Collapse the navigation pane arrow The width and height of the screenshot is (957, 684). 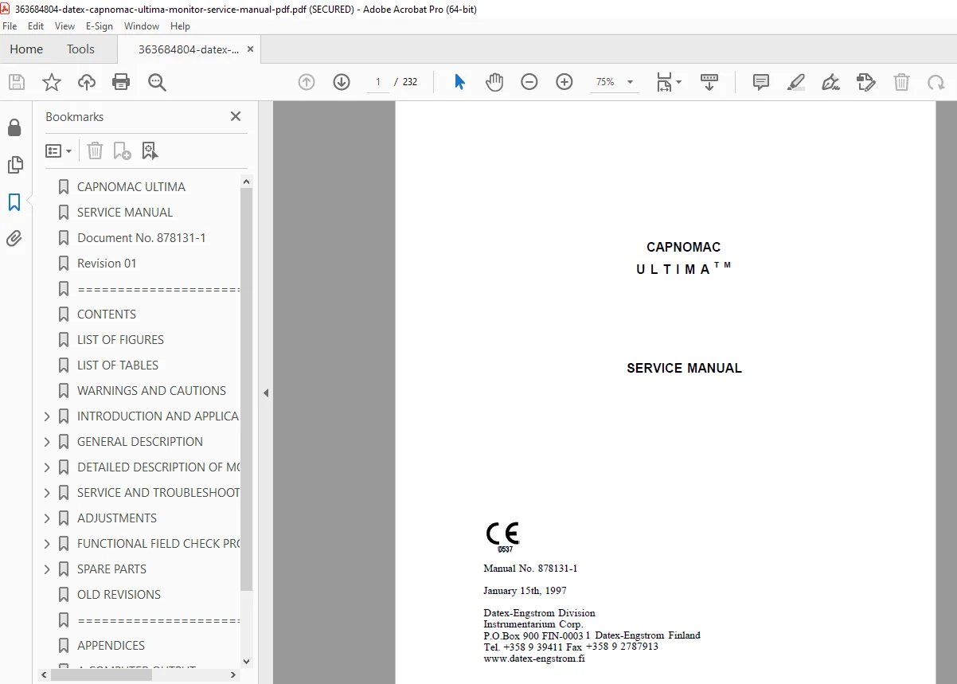(x=266, y=393)
